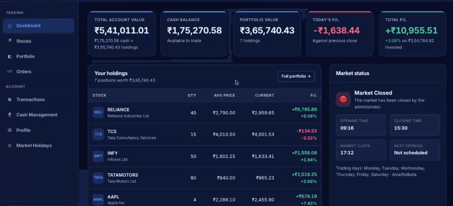Open Portfolio from the sidebar
Screen dimensions: 453x206
click(38, 56)
